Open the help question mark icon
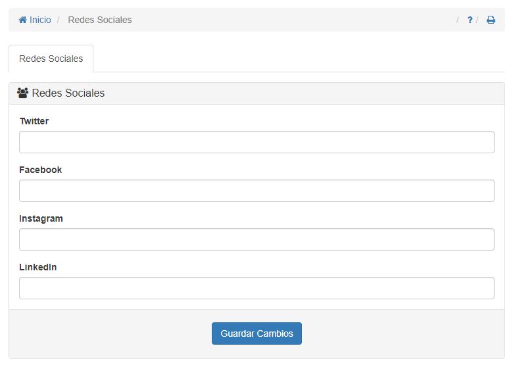 click(x=470, y=20)
